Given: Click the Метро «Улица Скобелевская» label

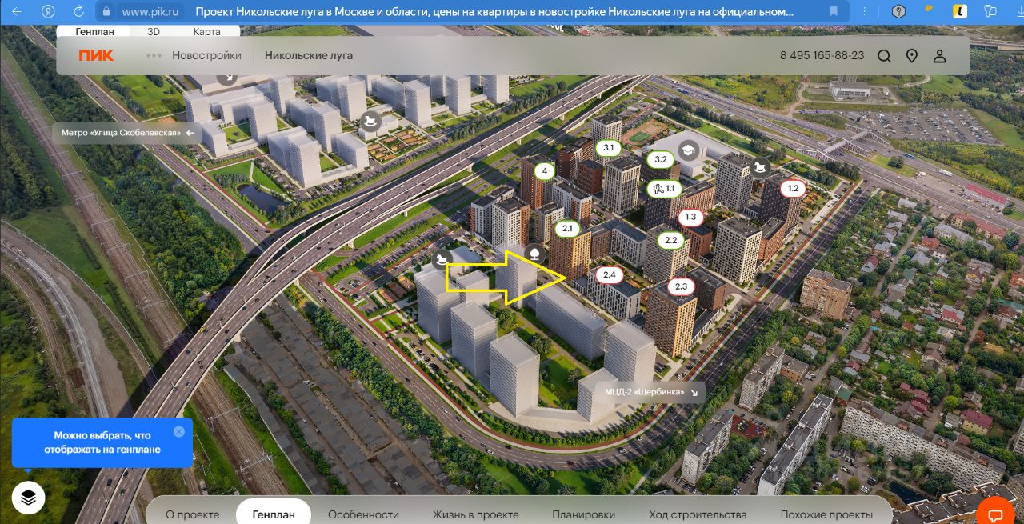Looking at the screenshot, I should [x=128, y=133].
